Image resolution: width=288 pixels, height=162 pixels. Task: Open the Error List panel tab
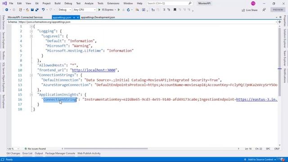click(x=27, y=153)
